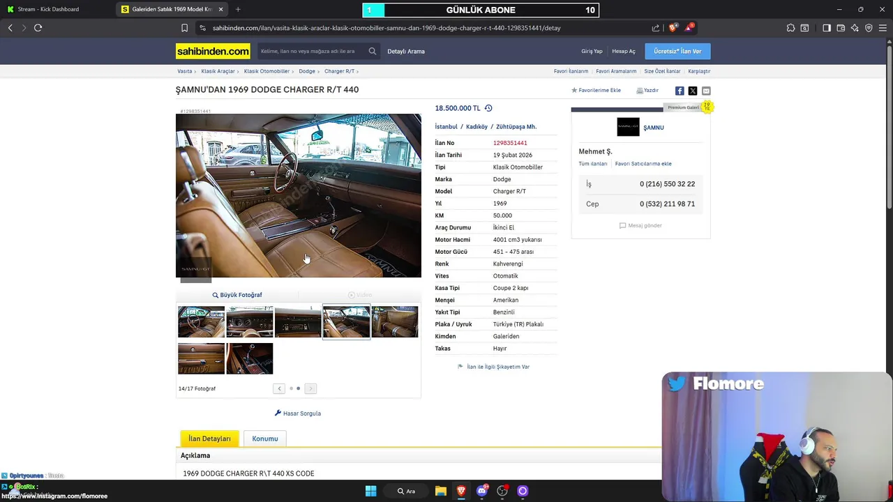The width and height of the screenshot is (893, 502).
Task: Click Yazdır print link
Action: point(647,90)
